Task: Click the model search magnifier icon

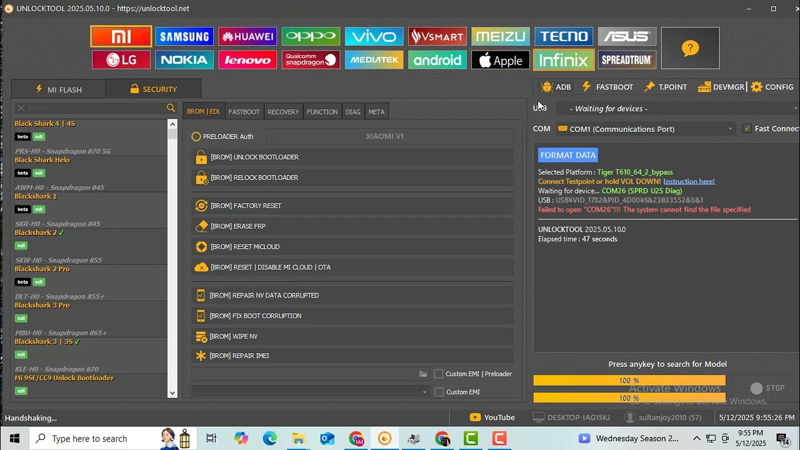Action: tap(171, 108)
